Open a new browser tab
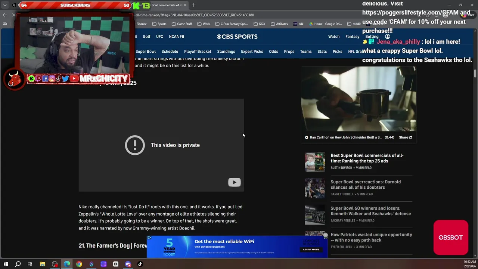The image size is (478, 269). [x=193, y=5]
